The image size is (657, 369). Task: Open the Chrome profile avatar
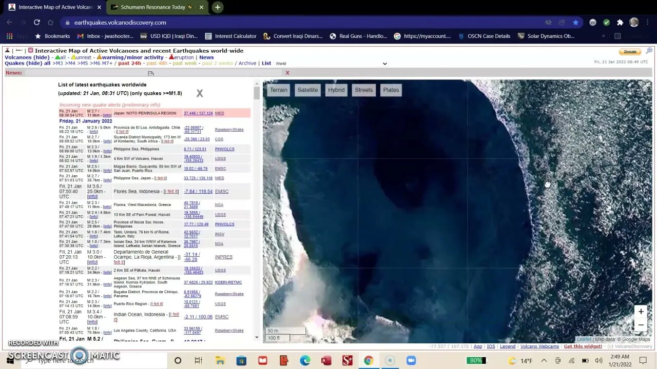[634, 23]
